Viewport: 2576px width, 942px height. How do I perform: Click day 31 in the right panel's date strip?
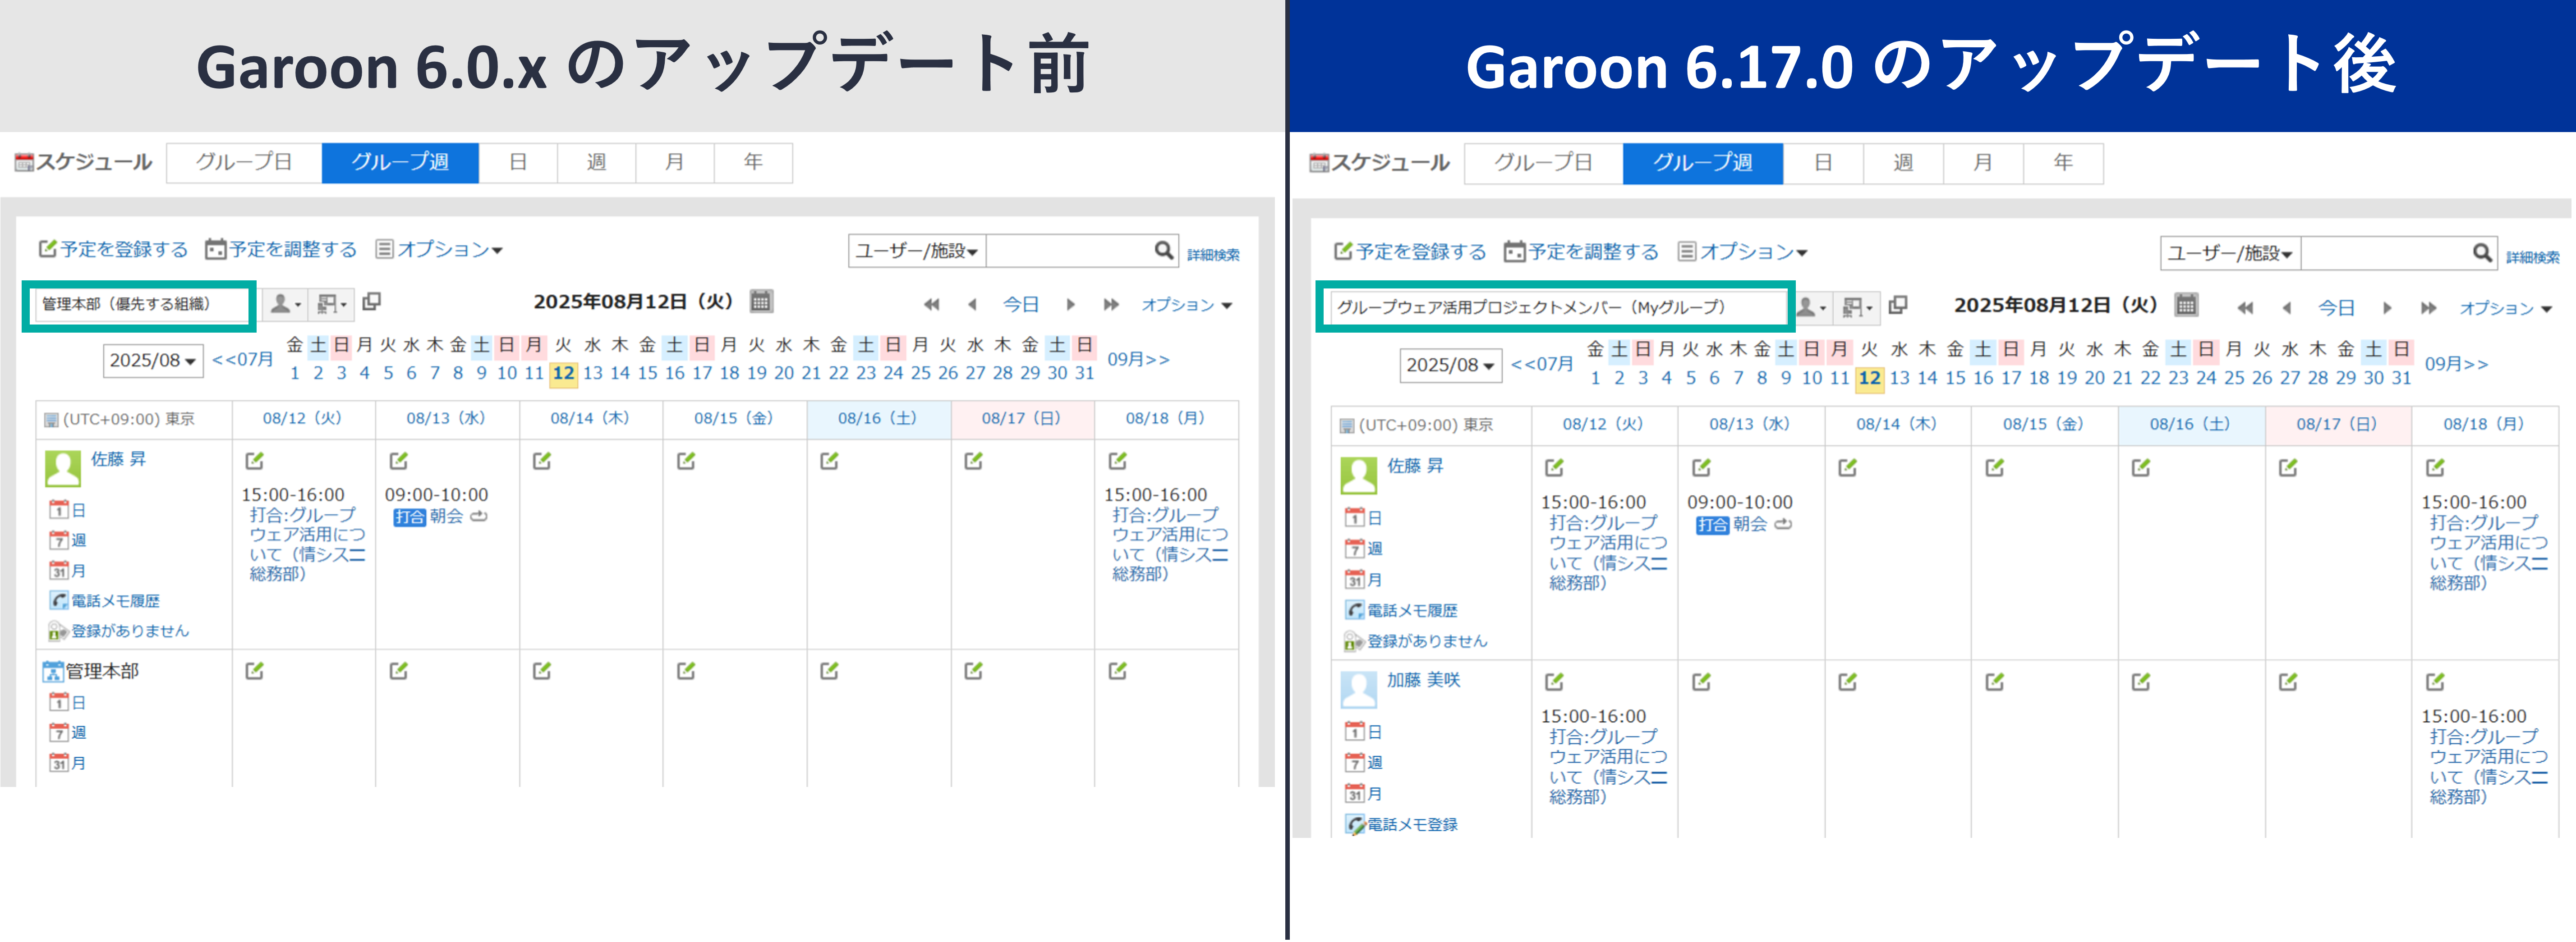(2401, 378)
